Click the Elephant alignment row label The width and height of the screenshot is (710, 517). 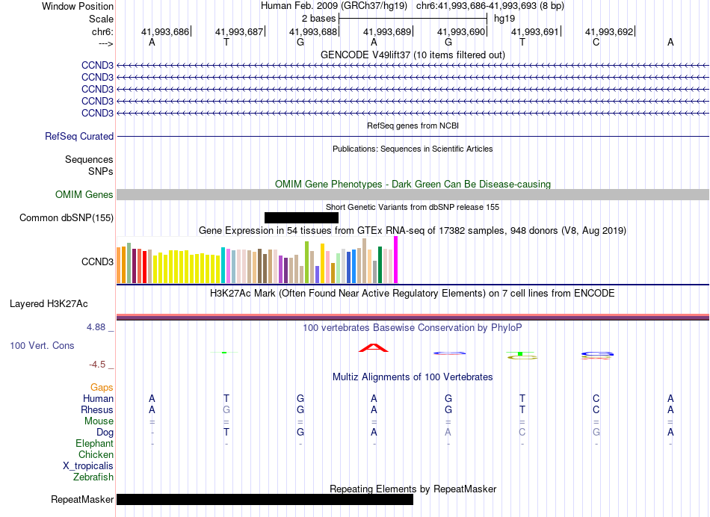click(x=95, y=443)
